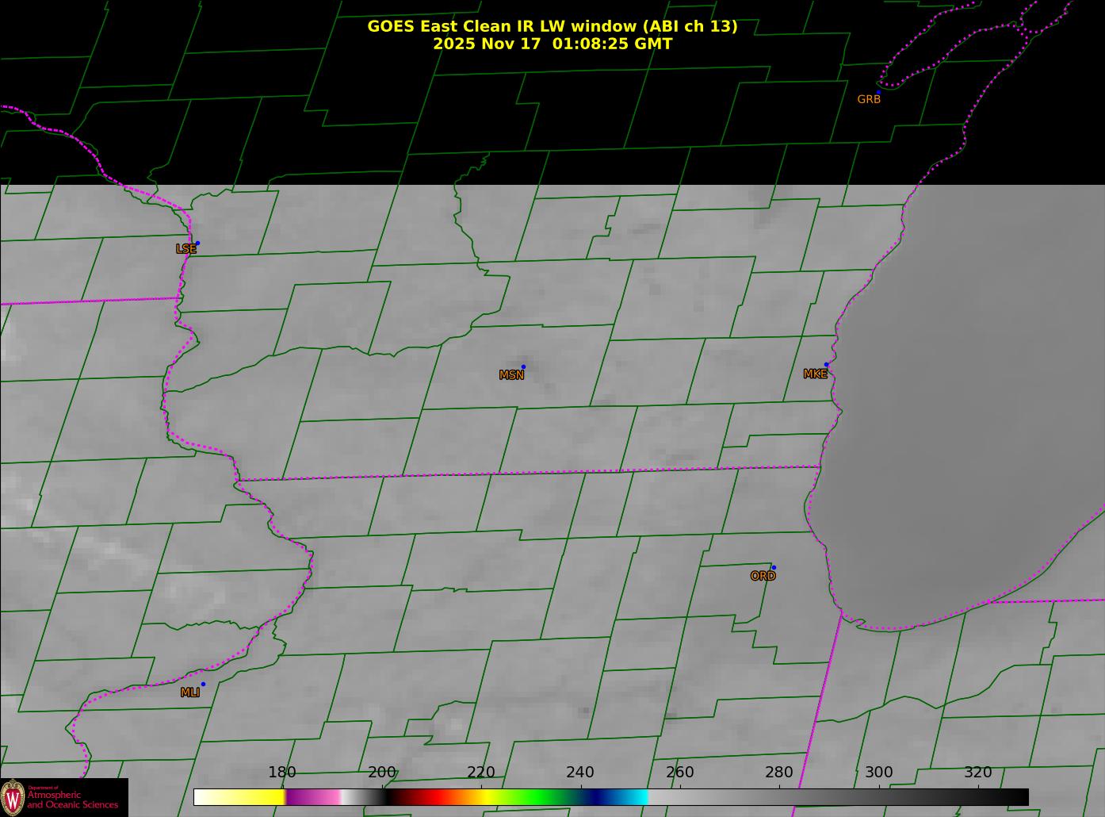Click the MLI station label

pyautogui.click(x=189, y=692)
